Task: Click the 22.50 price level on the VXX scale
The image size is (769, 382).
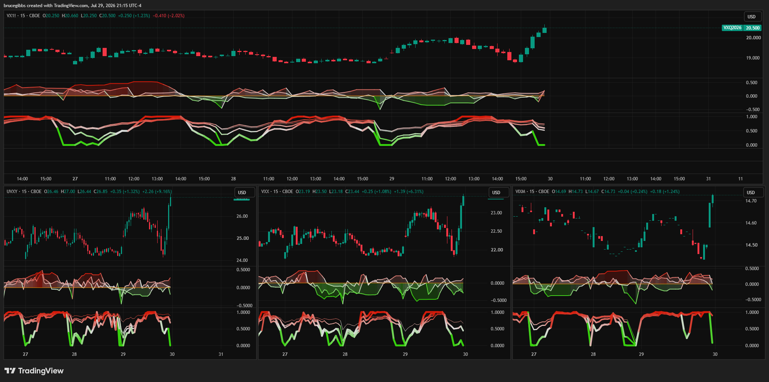Action: tap(496, 231)
